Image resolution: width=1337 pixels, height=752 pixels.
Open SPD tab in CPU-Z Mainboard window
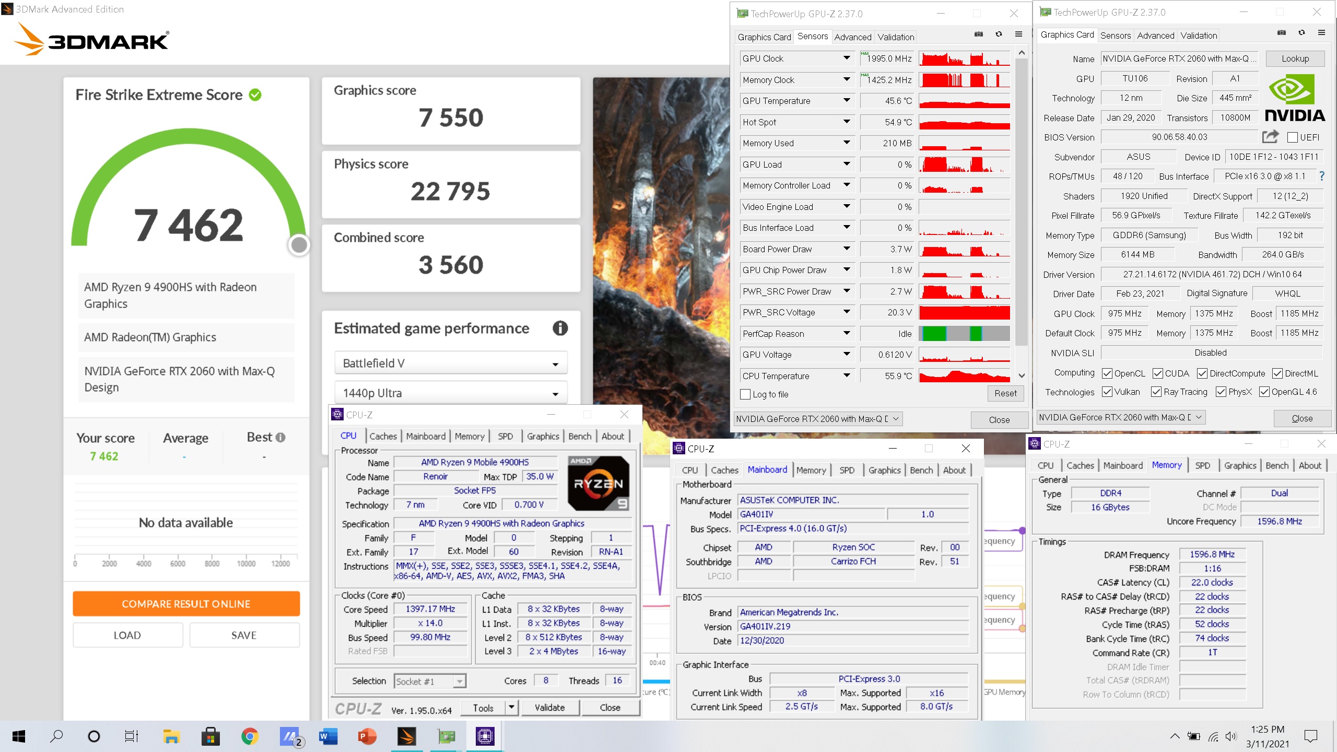[847, 470]
